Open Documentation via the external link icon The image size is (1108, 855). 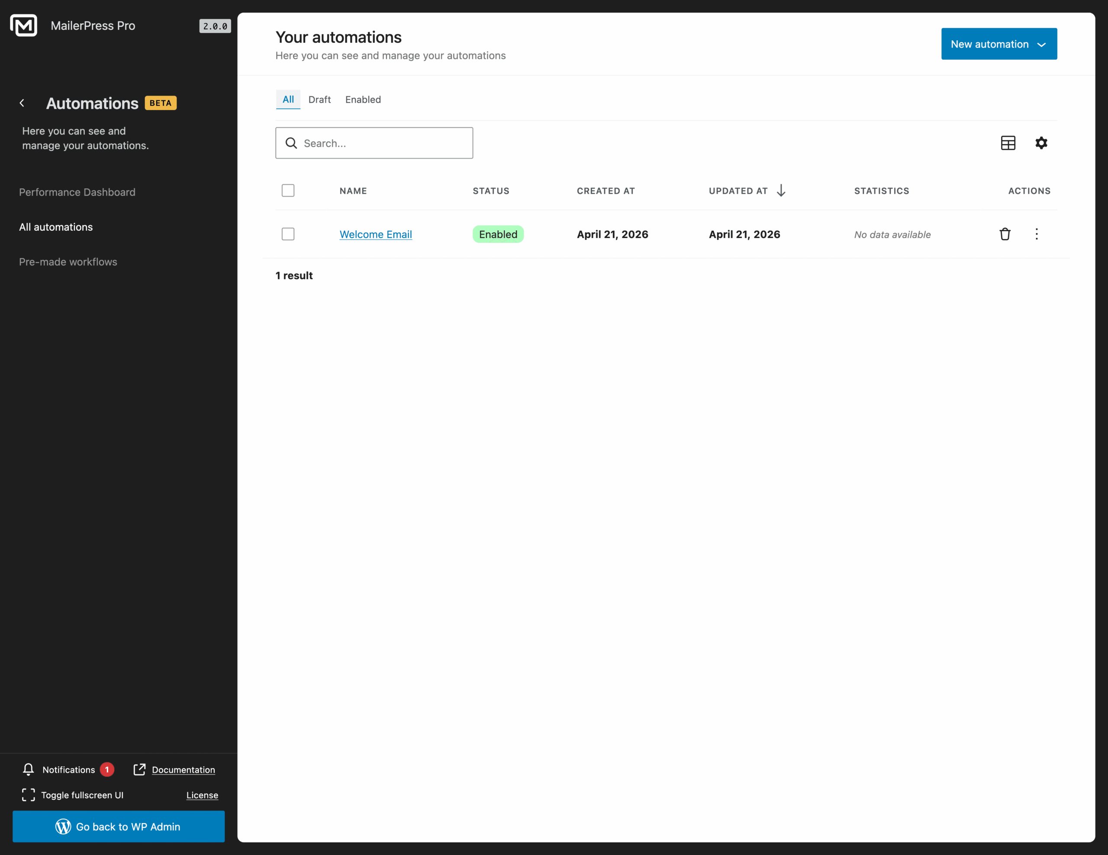[x=139, y=769]
